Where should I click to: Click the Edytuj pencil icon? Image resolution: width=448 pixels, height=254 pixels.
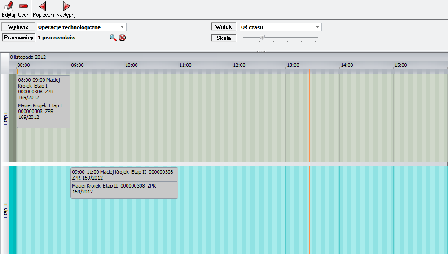pyautogui.click(x=8, y=6)
